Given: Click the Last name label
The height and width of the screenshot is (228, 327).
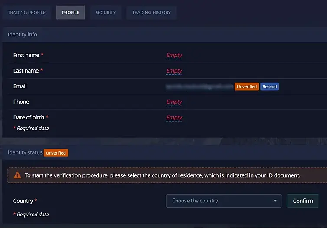Looking at the screenshot, I should point(26,71).
